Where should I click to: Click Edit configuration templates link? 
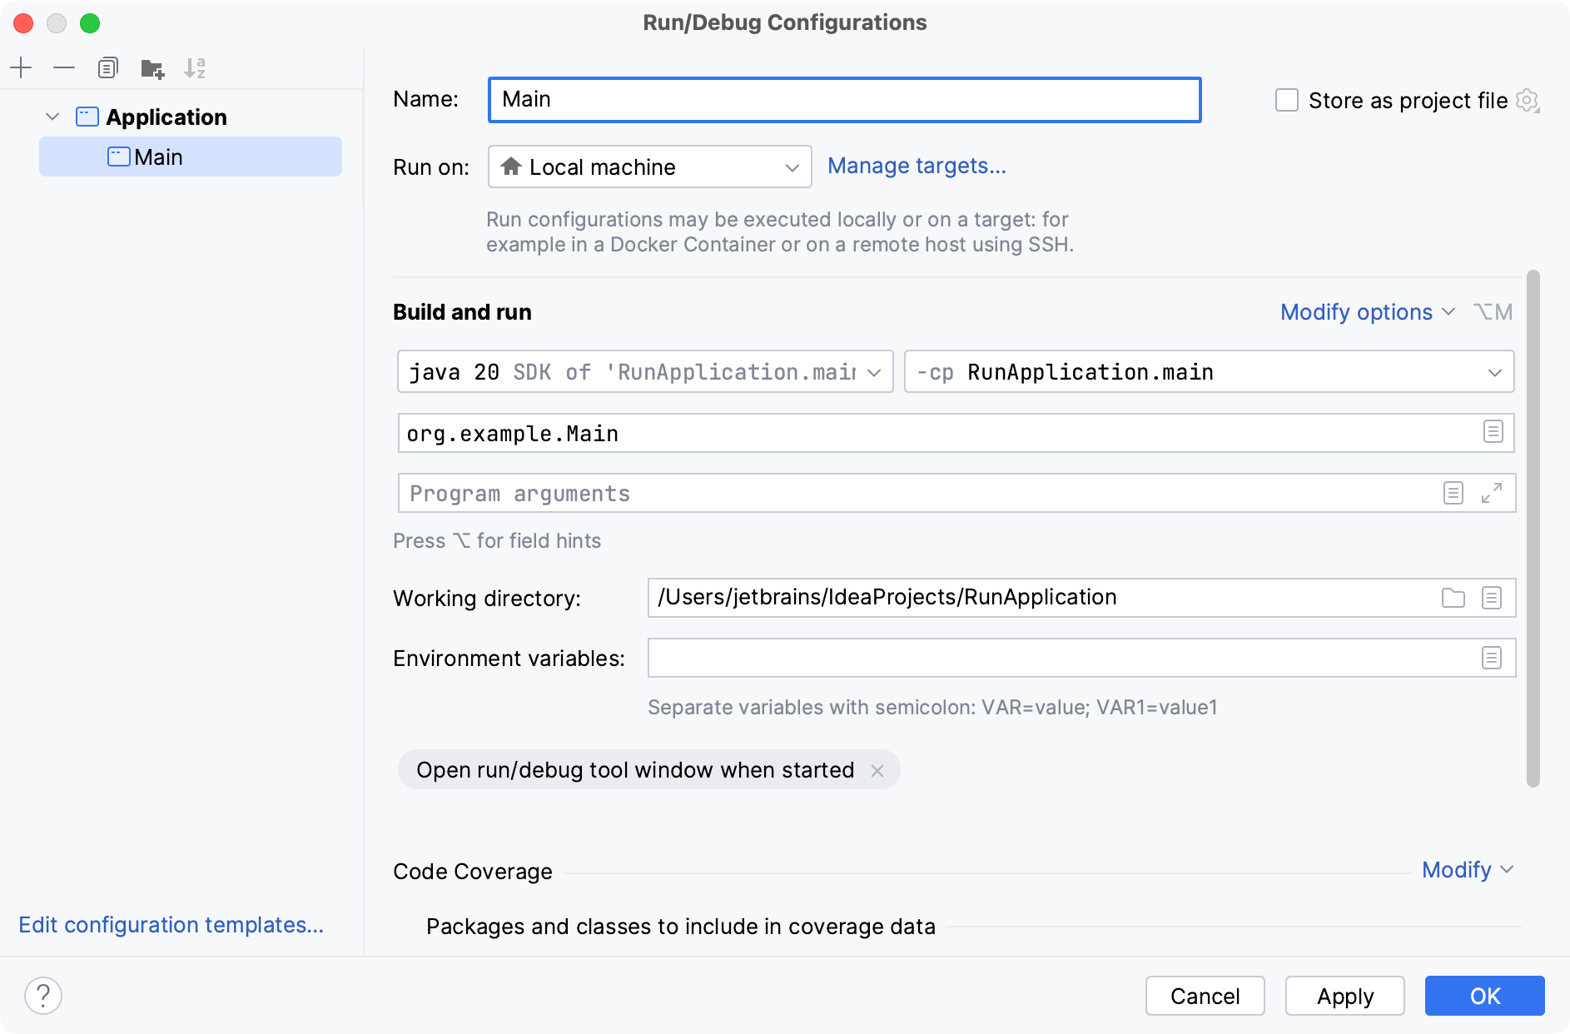[171, 925]
